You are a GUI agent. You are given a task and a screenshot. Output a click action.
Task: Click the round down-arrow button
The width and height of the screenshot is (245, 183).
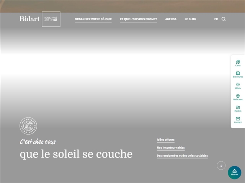click(x=221, y=165)
